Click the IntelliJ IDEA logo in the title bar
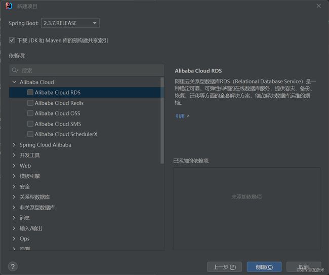329x275 pixels. [x=9, y=6]
